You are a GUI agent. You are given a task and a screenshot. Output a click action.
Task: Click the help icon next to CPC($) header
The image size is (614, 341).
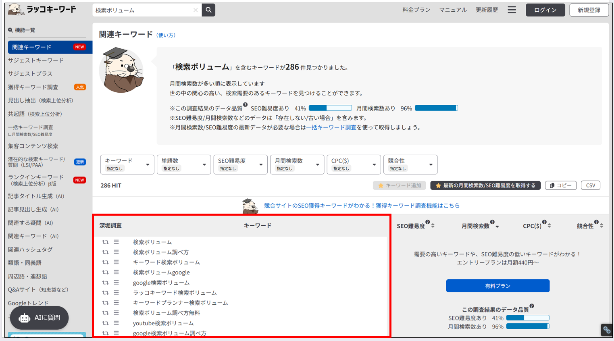(544, 222)
